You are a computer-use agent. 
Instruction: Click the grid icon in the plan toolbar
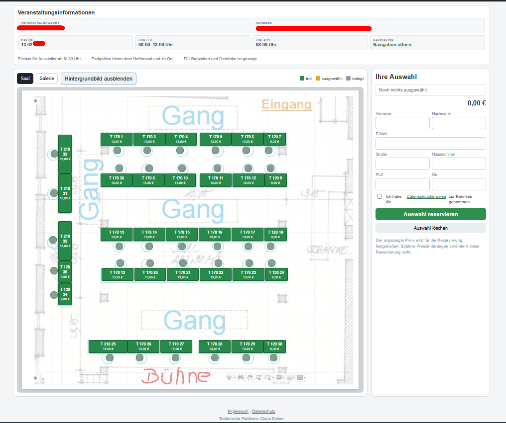point(289,377)
